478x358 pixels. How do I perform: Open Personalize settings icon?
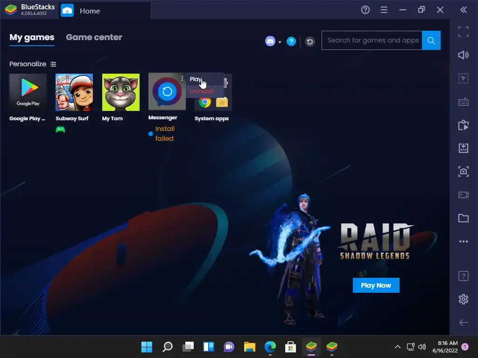53,64
